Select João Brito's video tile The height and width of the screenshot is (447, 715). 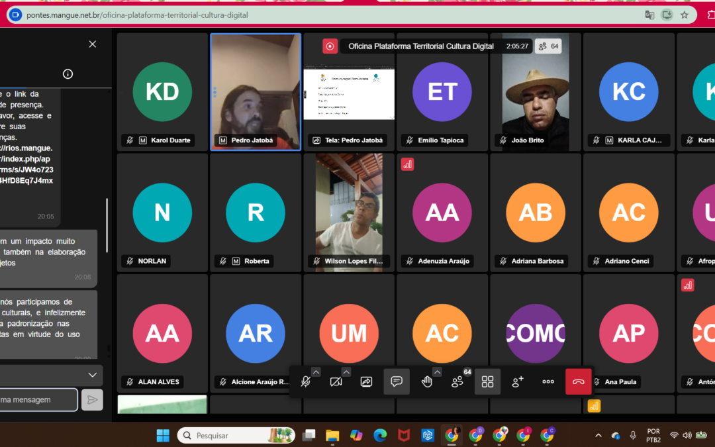coord(536,91)
